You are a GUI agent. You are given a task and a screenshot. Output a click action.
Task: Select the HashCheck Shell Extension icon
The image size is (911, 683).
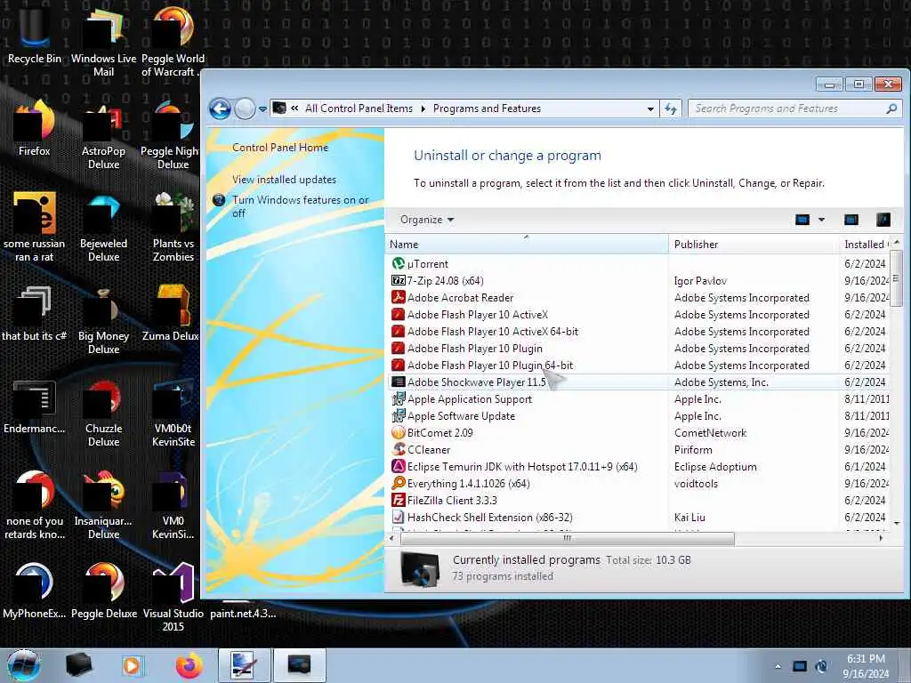pos(398,517)
